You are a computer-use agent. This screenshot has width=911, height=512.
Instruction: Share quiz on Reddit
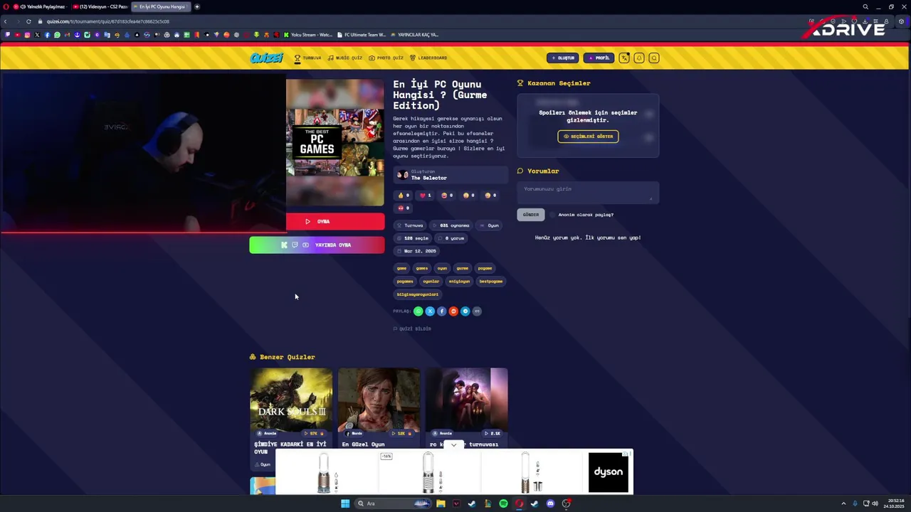[453, 311]
